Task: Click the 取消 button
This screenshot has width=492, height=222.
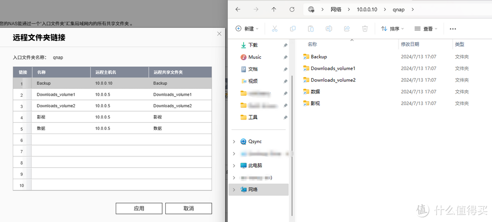Action: click(188, 208)
